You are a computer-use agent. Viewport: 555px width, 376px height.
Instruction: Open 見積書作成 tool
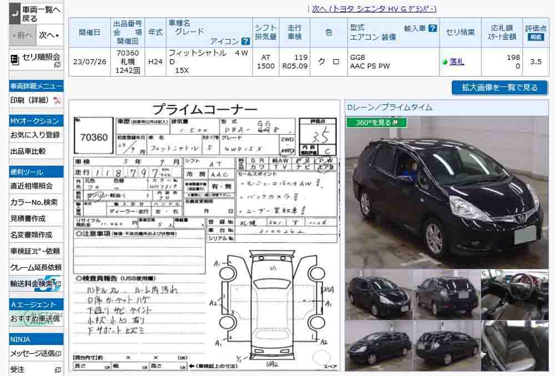pyautogui.click(x=36, y=219)
